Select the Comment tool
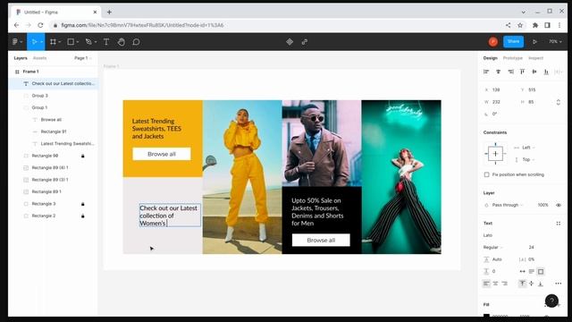 [136, 42]
